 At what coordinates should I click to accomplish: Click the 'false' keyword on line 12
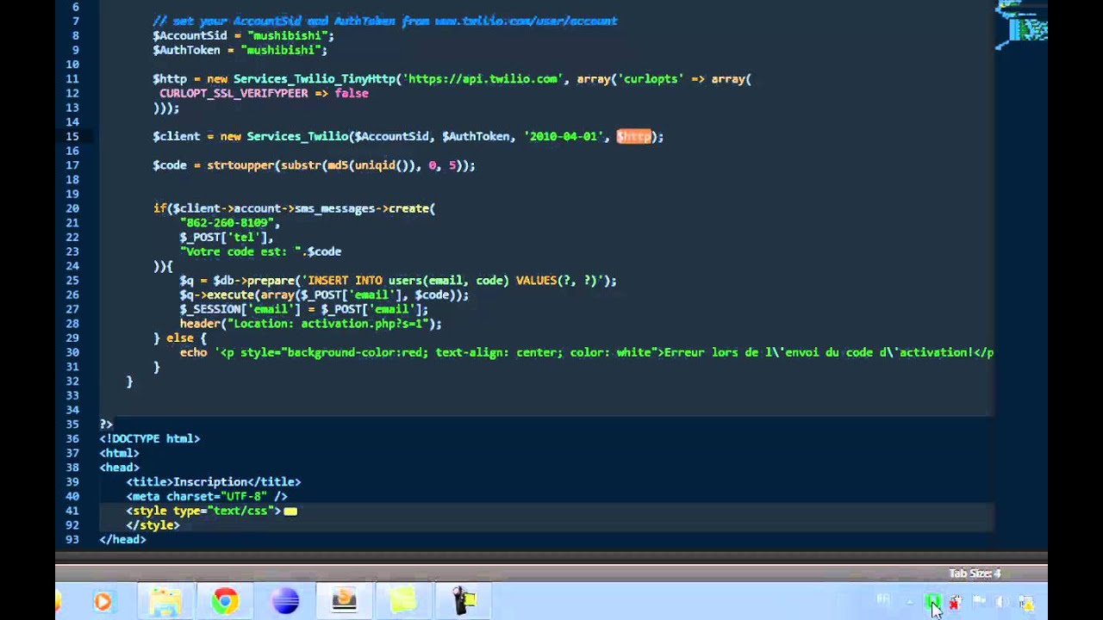click(x=352, y=93)
